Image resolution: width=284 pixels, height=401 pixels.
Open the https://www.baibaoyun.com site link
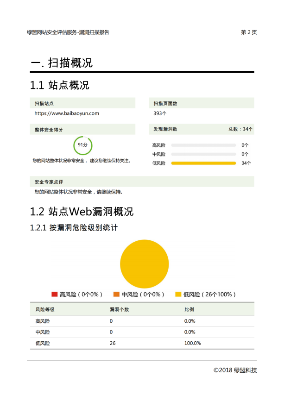coord(67,113)
